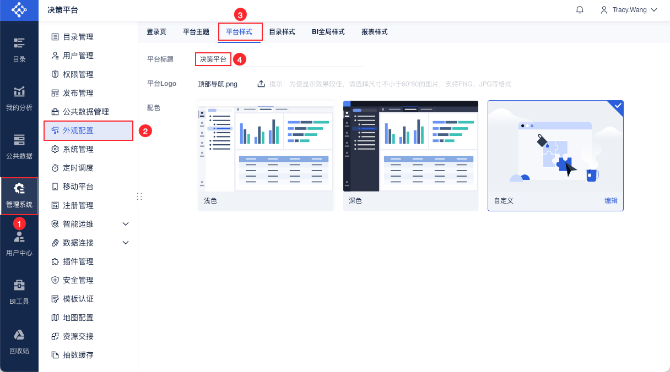
Task: Open 回收站 in the left navigation
Action: click(x=19, y=341)
